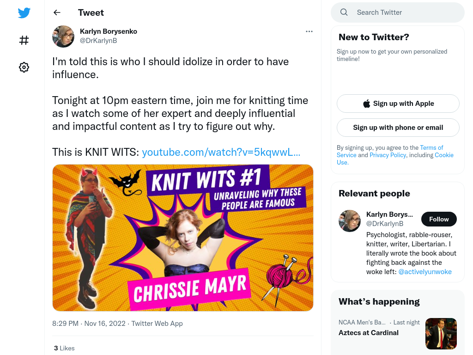View the 3 Likes list
The width and height of the screenshot is (473, 355).
coord(64,348)
